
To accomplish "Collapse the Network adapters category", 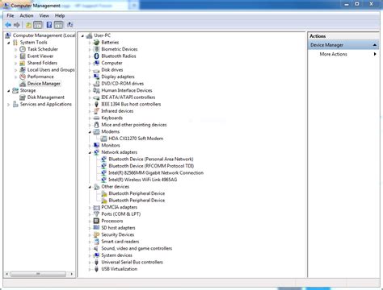I will click(x=90, y=152).
